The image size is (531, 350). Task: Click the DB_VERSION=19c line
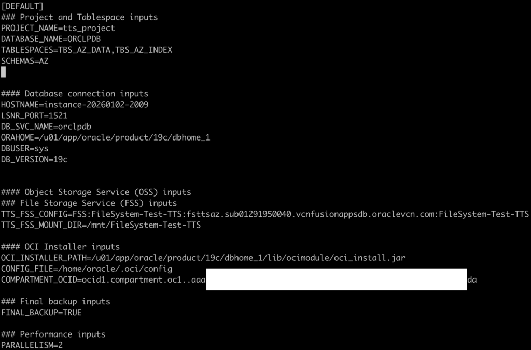34,159
